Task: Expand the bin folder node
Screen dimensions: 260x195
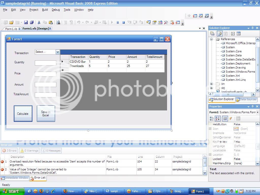Action: (211, 84)
